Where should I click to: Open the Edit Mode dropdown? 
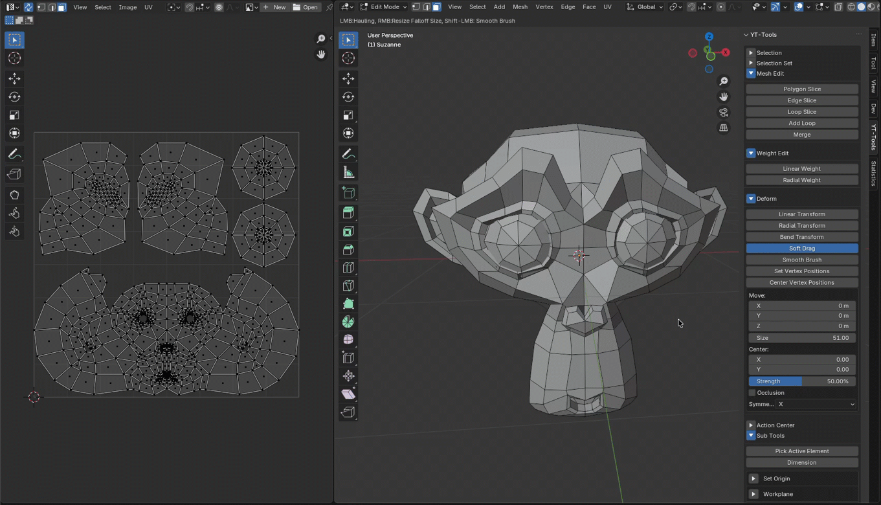384,7
